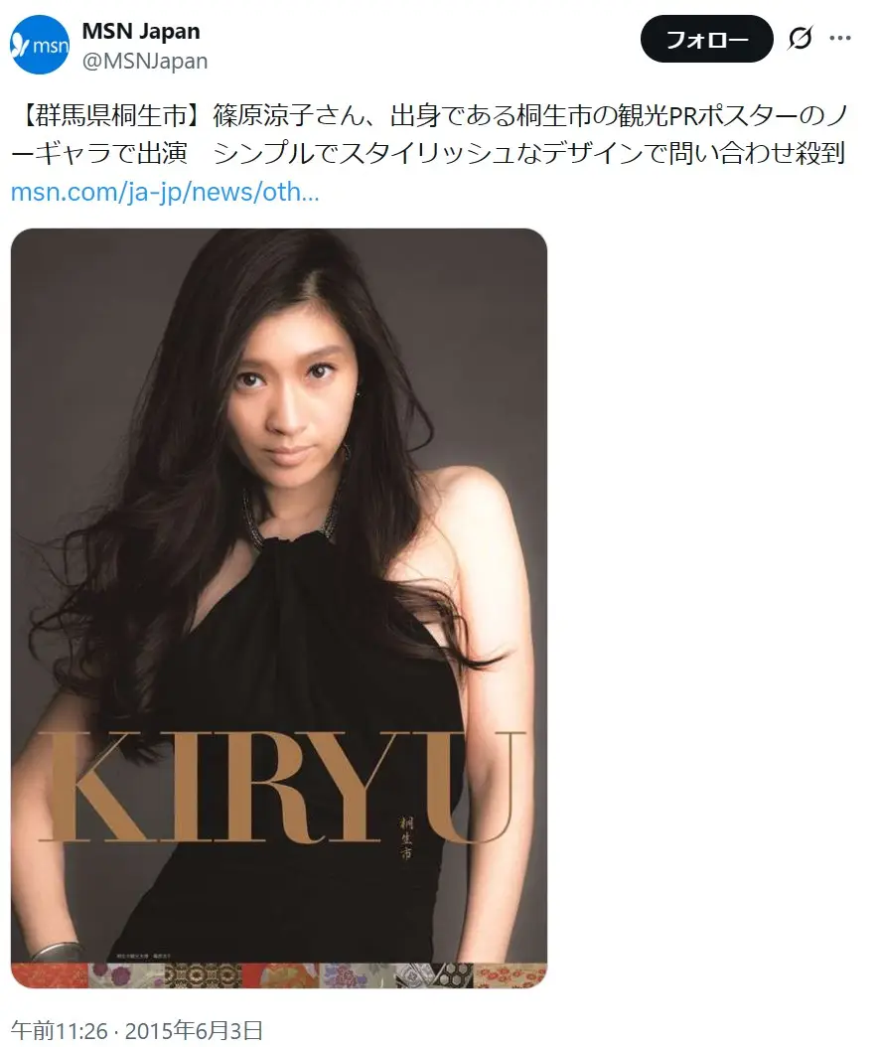Click the 午前11:26 2015年6月3日 timestamp
Viewport: 877px width, 1047px height.
(136, 1031)
